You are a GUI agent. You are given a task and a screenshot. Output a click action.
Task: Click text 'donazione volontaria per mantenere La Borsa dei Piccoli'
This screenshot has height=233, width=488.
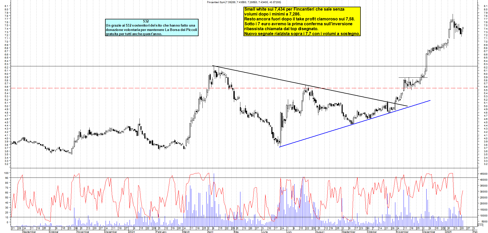pyautogui.click(x=151, y=30)
